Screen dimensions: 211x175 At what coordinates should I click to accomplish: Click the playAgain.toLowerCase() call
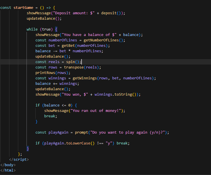coord(69,143)
